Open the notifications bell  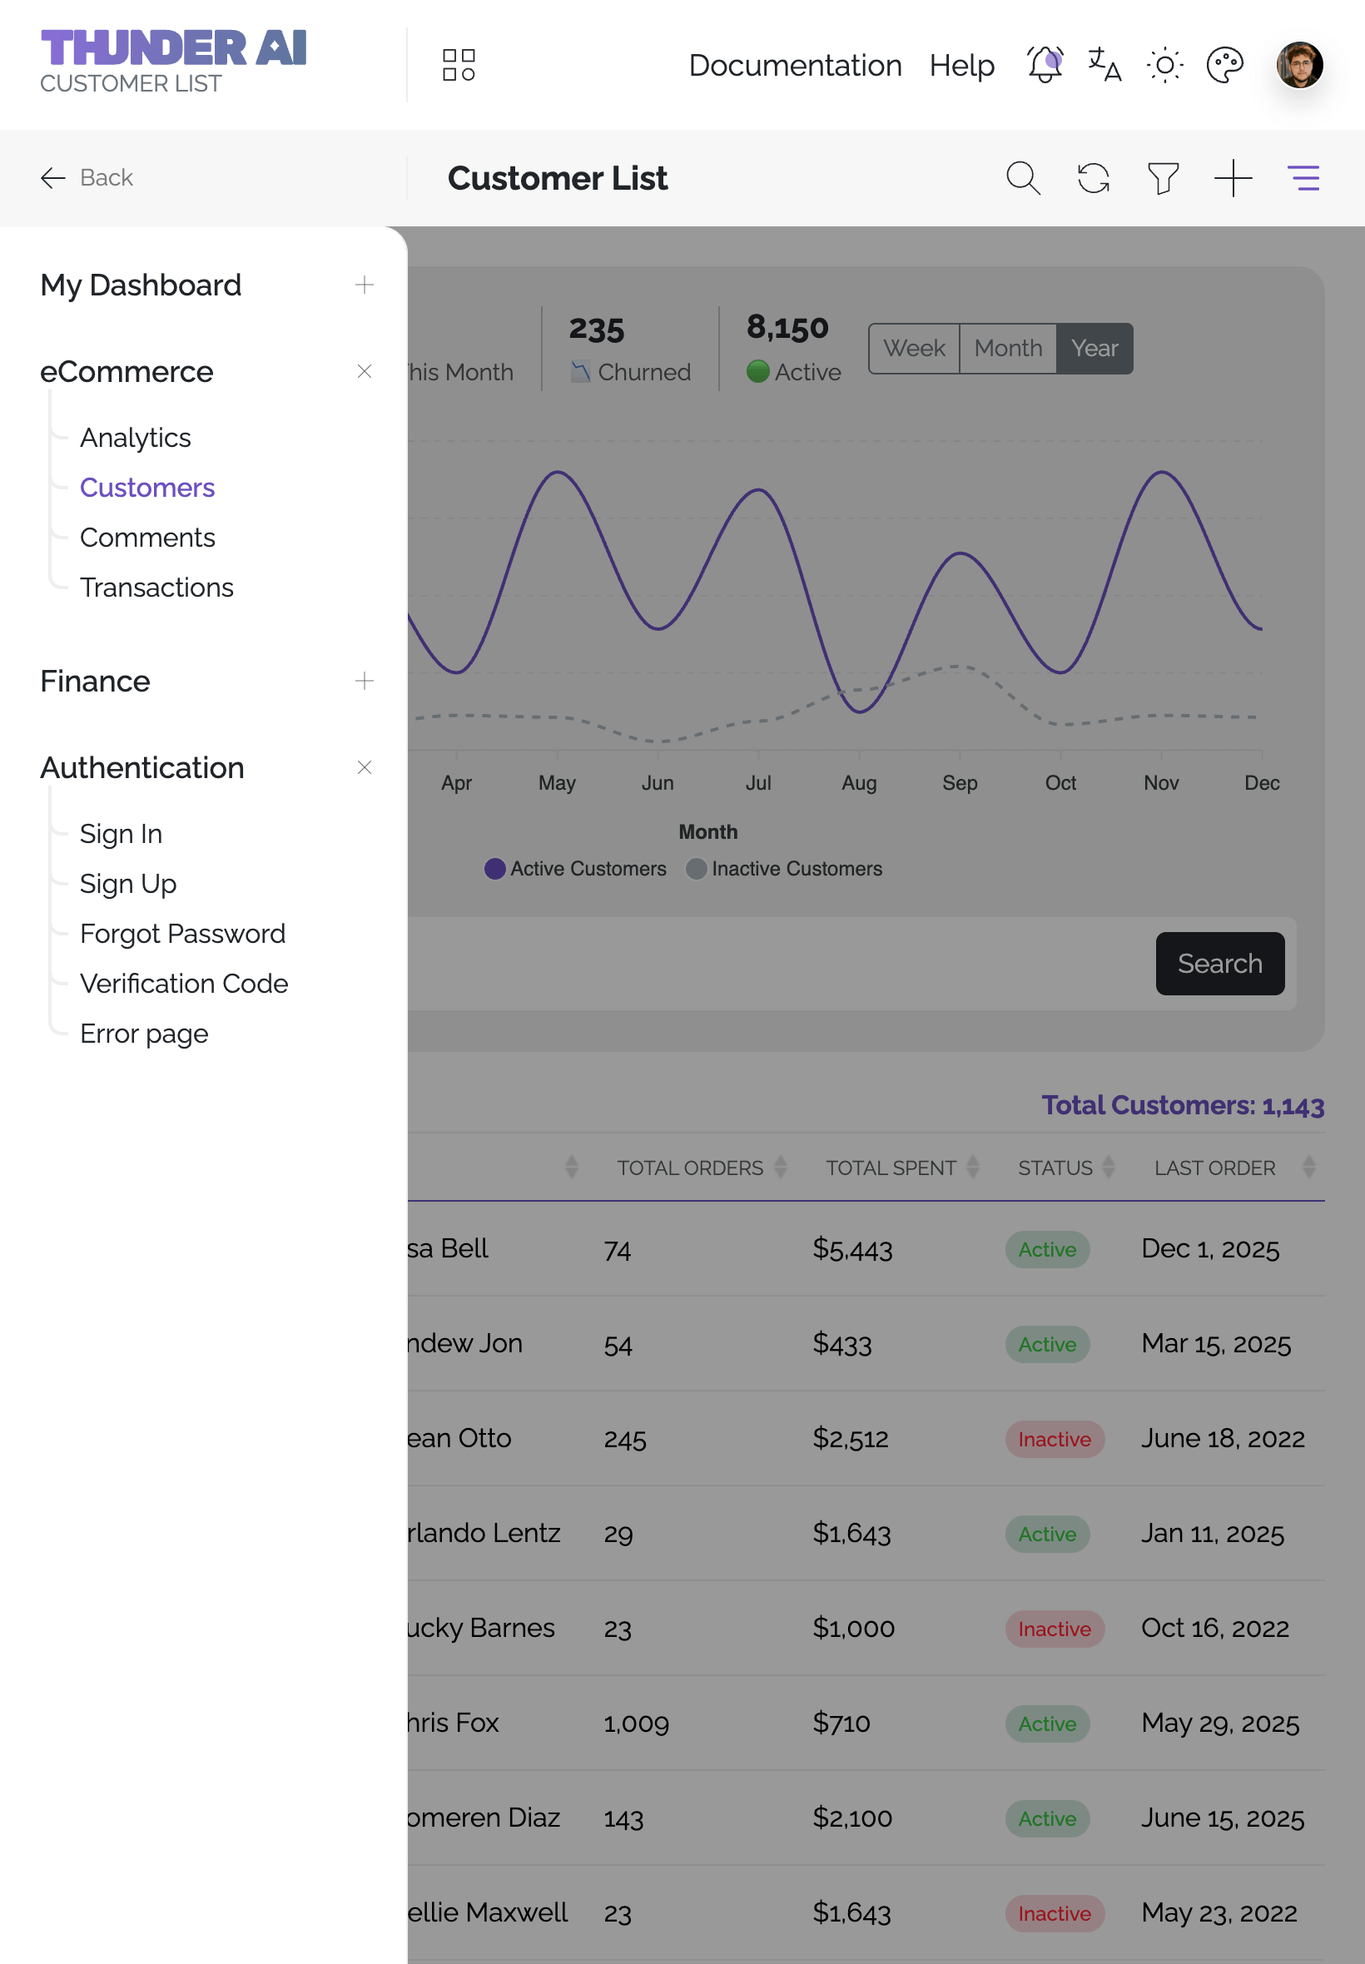[x=1045, y=65]
